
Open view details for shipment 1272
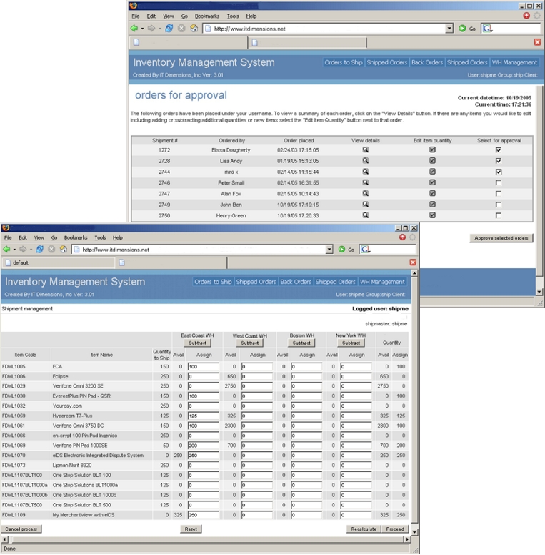tap(365, 150)
